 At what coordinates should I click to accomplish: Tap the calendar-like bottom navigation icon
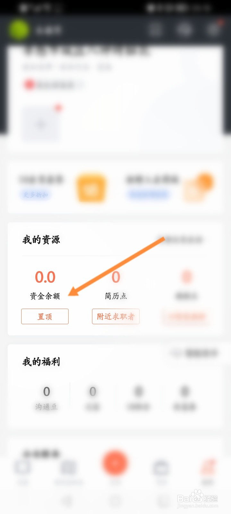(x=161, y=468)
